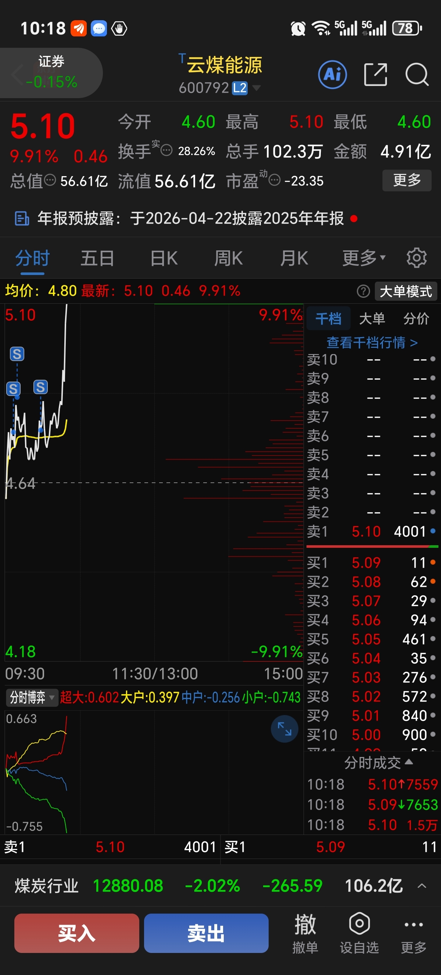
Task: Tap the bottom 买1 5.09 11 bar
Action: pyautogui.click(x=330, y=847)
